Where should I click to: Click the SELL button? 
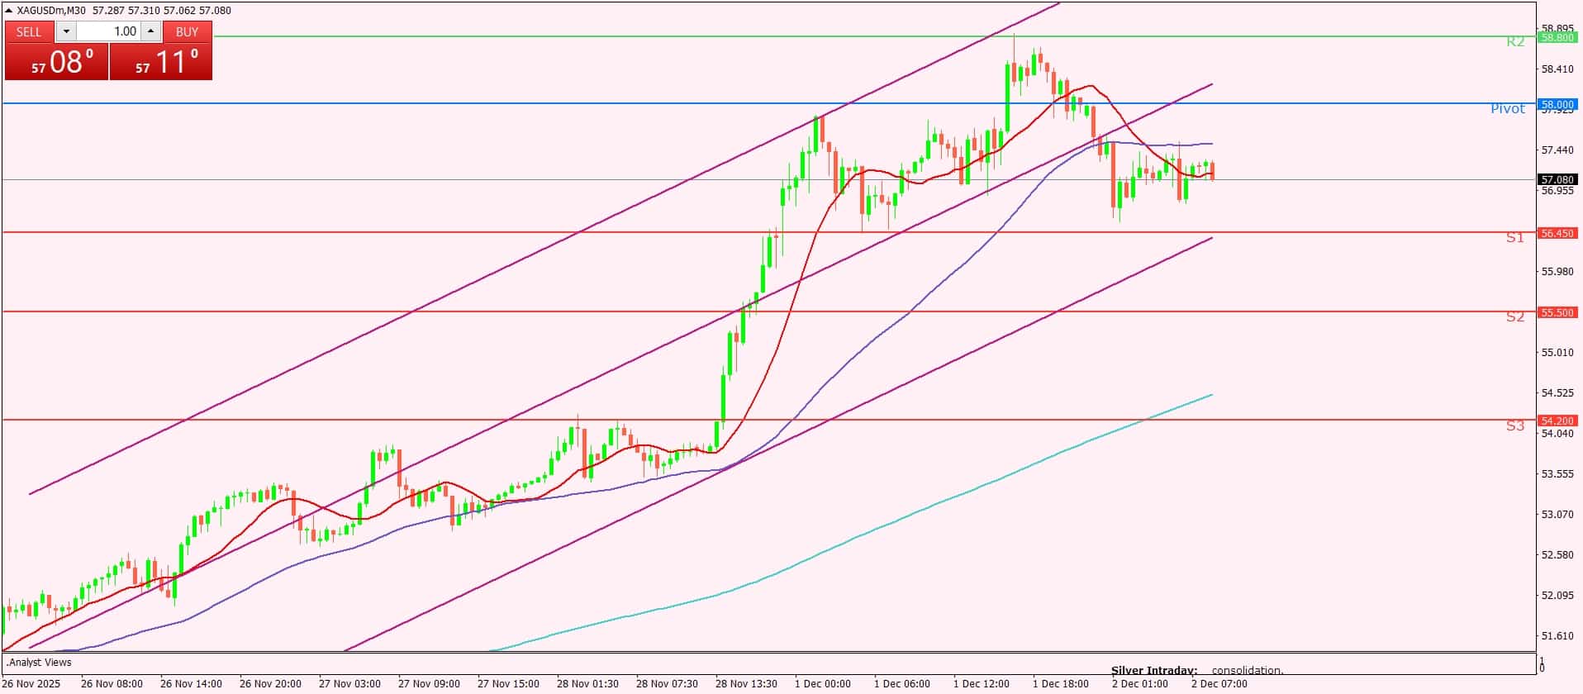(x=29, y=31)
